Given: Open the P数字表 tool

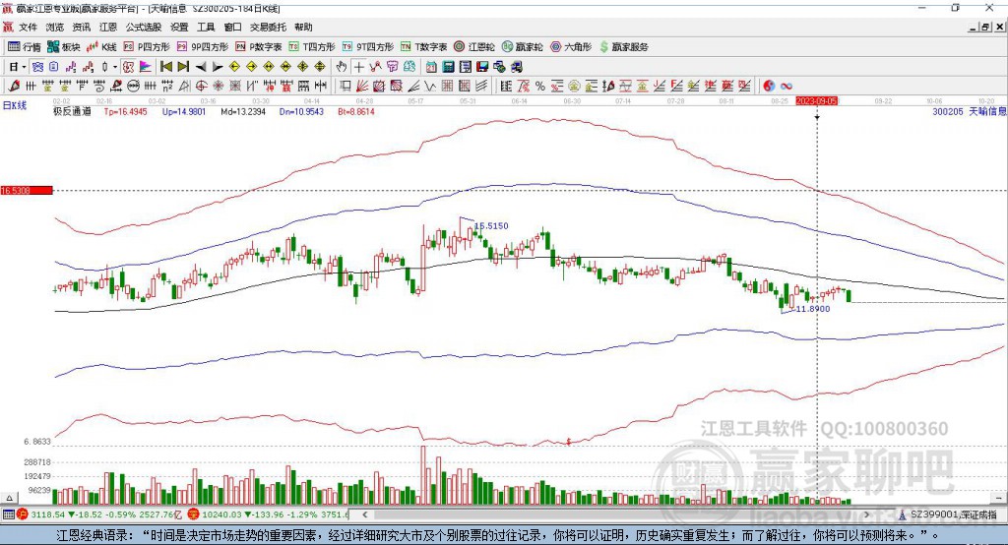Looking at the screenshot, I should point(259,47).
